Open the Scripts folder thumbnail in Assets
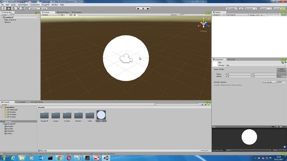This screenshot has height=161, width=287. [x=67, y=115]
